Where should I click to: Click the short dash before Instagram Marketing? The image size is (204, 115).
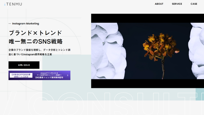coord(10,23)
